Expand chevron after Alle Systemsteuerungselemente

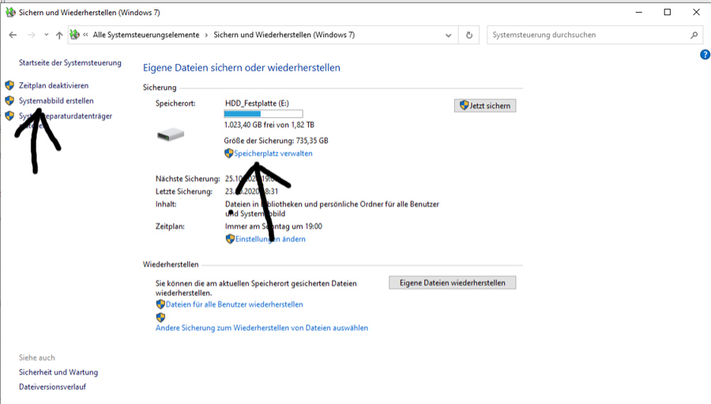click(x=207, y=36)
